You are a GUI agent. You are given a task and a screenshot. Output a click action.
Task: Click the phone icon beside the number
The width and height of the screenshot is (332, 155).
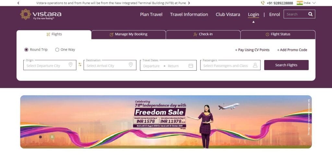(x=263, y=3)
